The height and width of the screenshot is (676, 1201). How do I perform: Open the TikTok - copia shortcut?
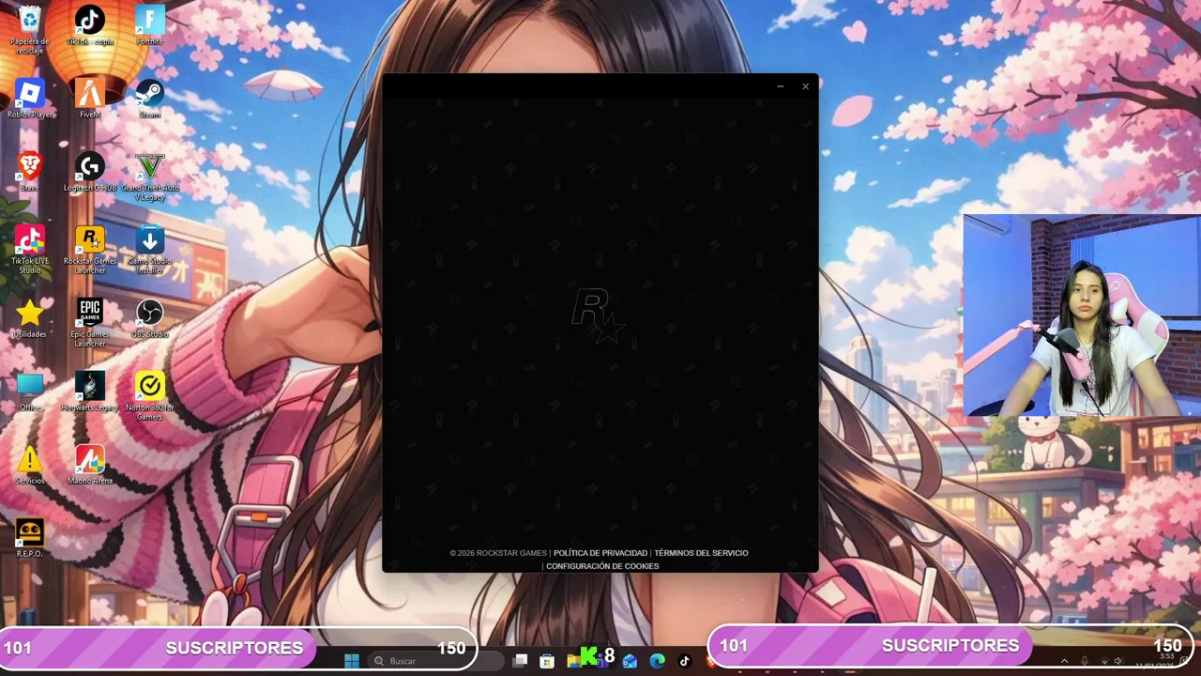coord(89,24)
